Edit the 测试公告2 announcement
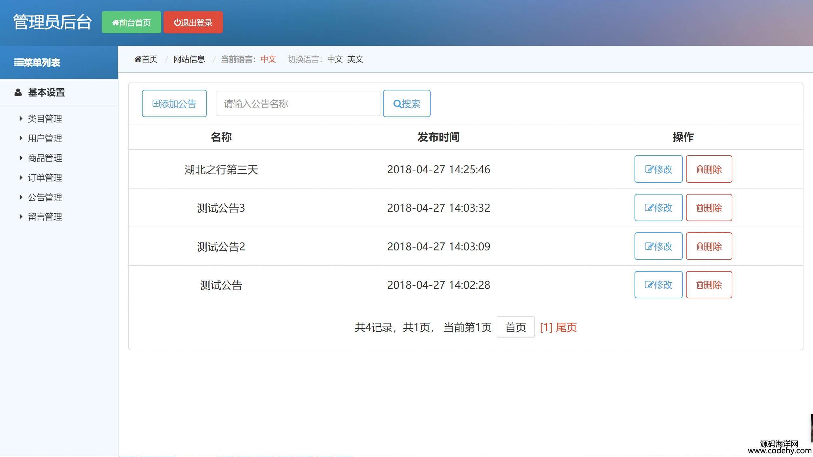The image size is (813, 457). [658, 246]
